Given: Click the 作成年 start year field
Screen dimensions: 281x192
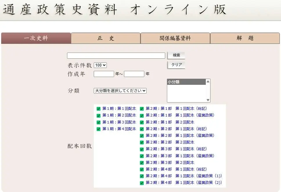Looking at the screenshot, I should click(104, 74).
